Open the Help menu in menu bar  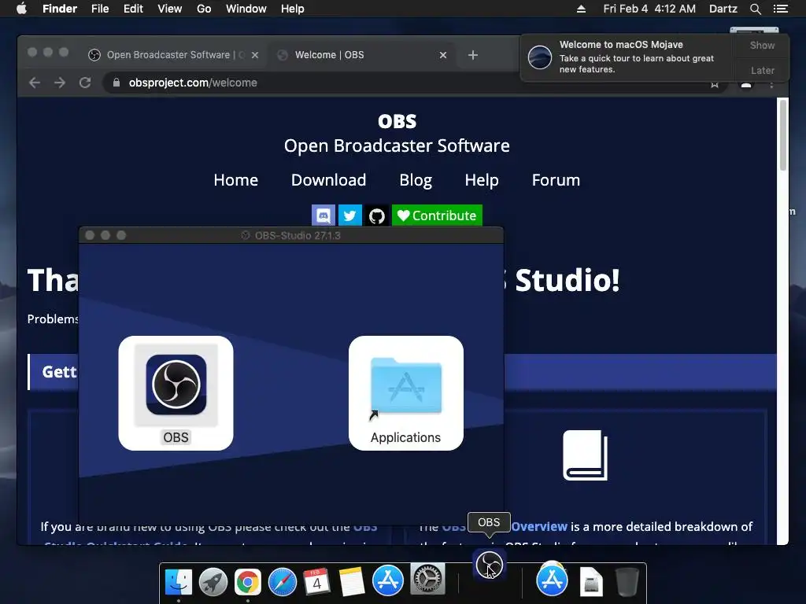[293, 9]
